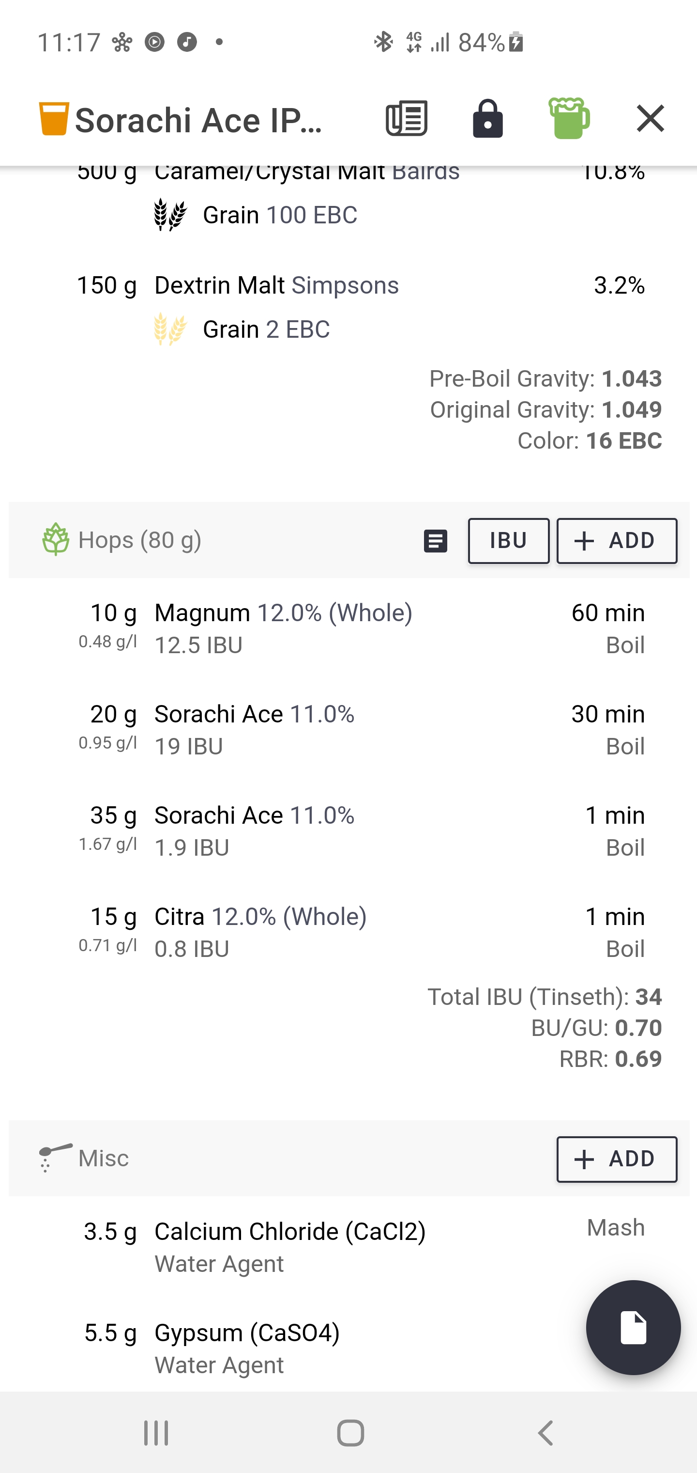This screenshot has width=697, height=1473.
Task: Tap Android recent apps button
Action: (x=155, y=1433)
